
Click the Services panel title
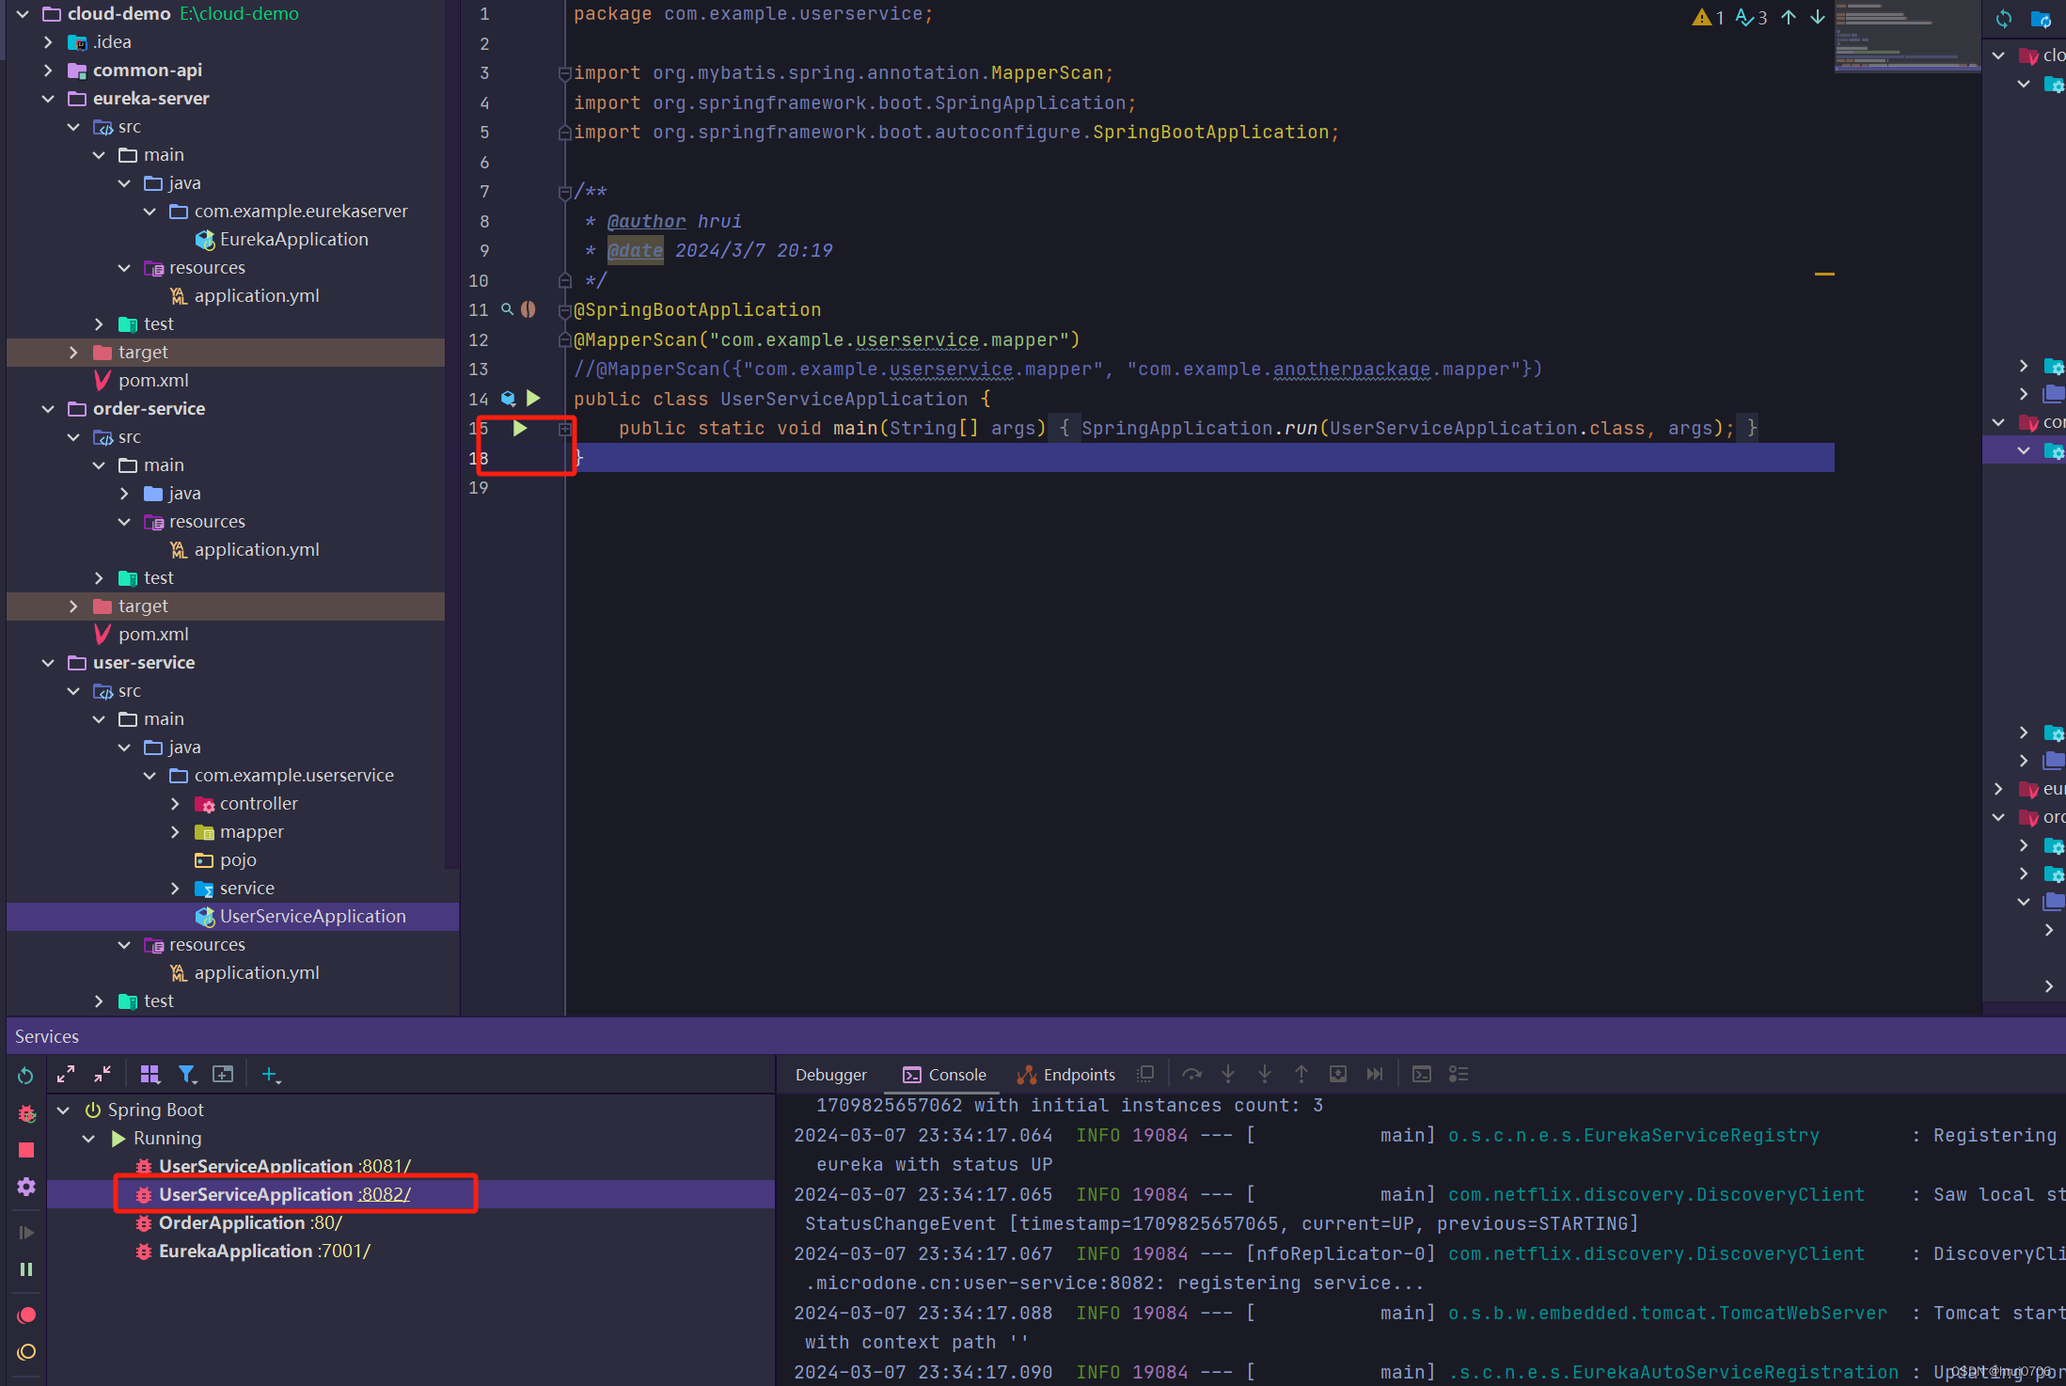pos(47,1036)
